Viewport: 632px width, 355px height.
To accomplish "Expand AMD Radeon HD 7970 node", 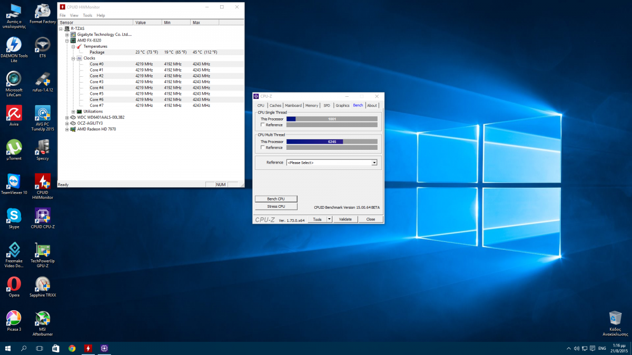I will (x=67, y=129).
